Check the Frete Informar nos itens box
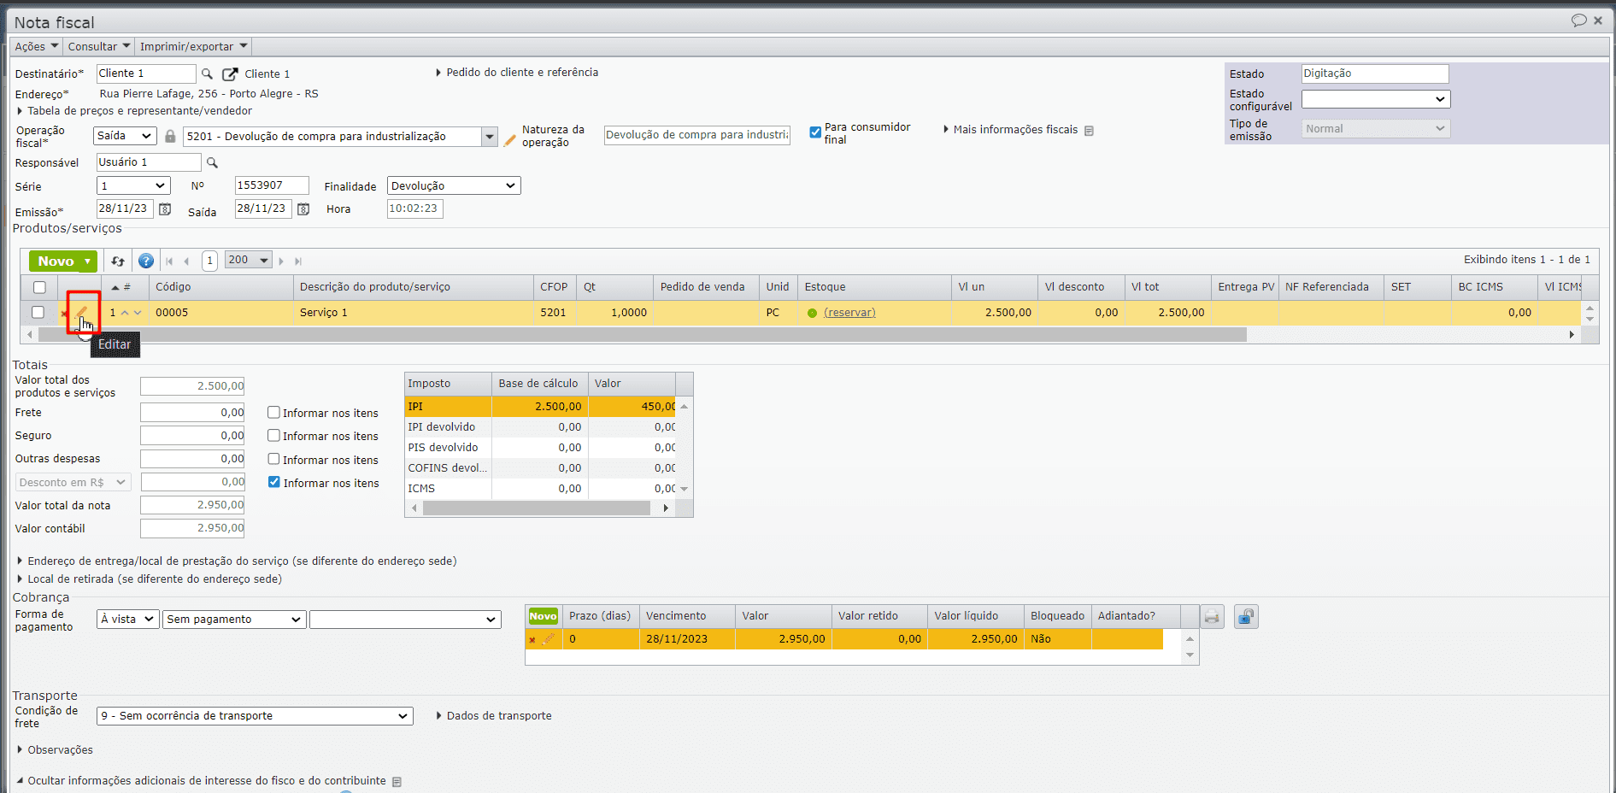Image resolution: width=1616 pixels, height=793 pixels. click(274, 413)
